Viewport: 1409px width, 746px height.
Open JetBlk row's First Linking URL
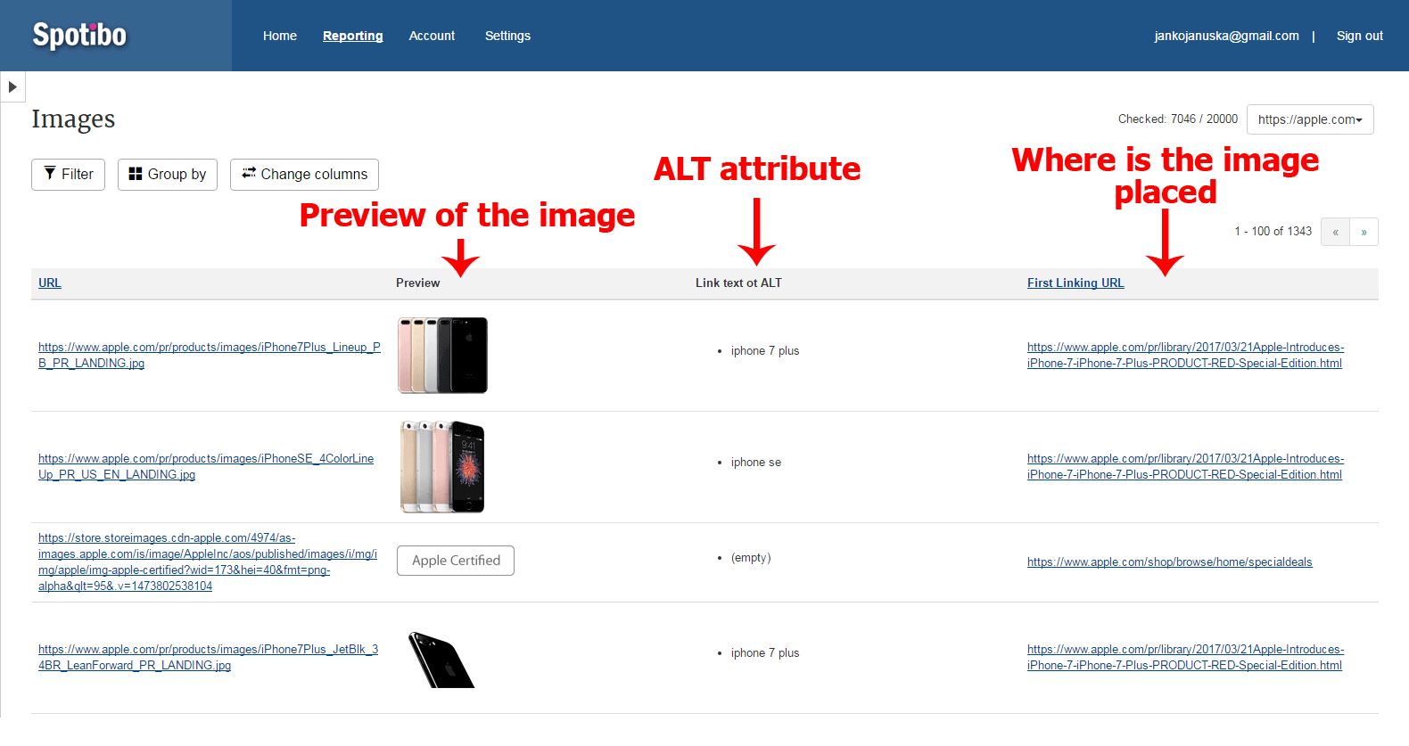tap(1185, 657)
